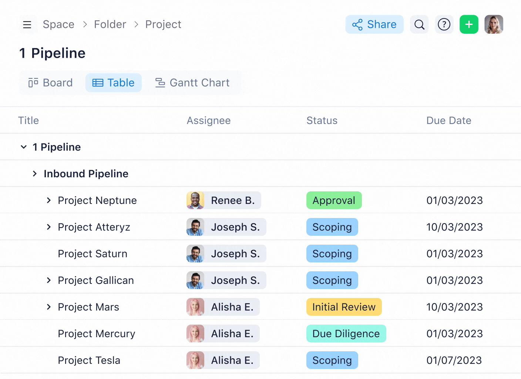
Task: Click Scoping status on Project Tesla
Action: tap(332, 360)
